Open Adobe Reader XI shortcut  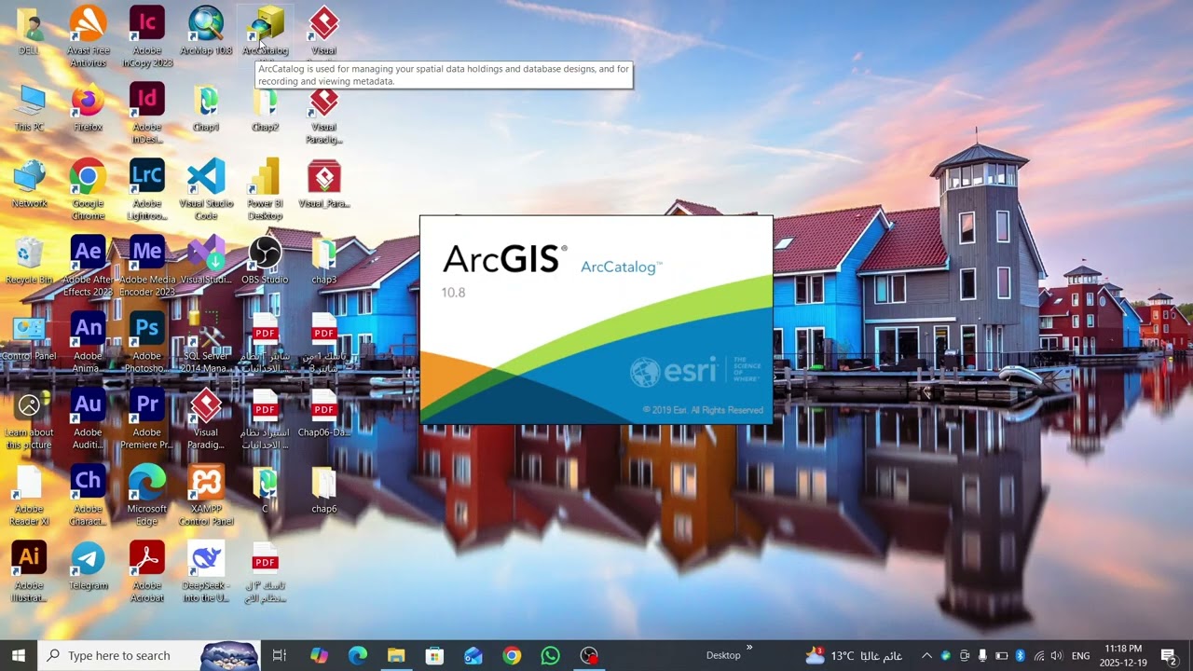coord(29,495)
